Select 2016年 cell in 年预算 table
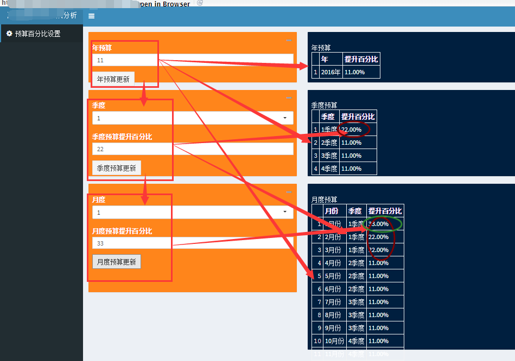 pos(330,72)
